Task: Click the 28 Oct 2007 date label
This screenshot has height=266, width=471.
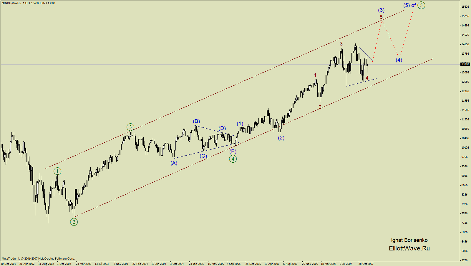Action: point(366,264)
